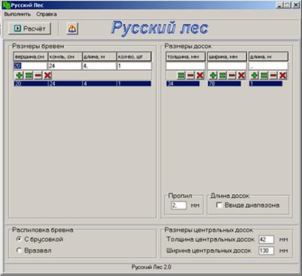
Task: Click the red X icon in the толщина column
Action: coord(200,75)
